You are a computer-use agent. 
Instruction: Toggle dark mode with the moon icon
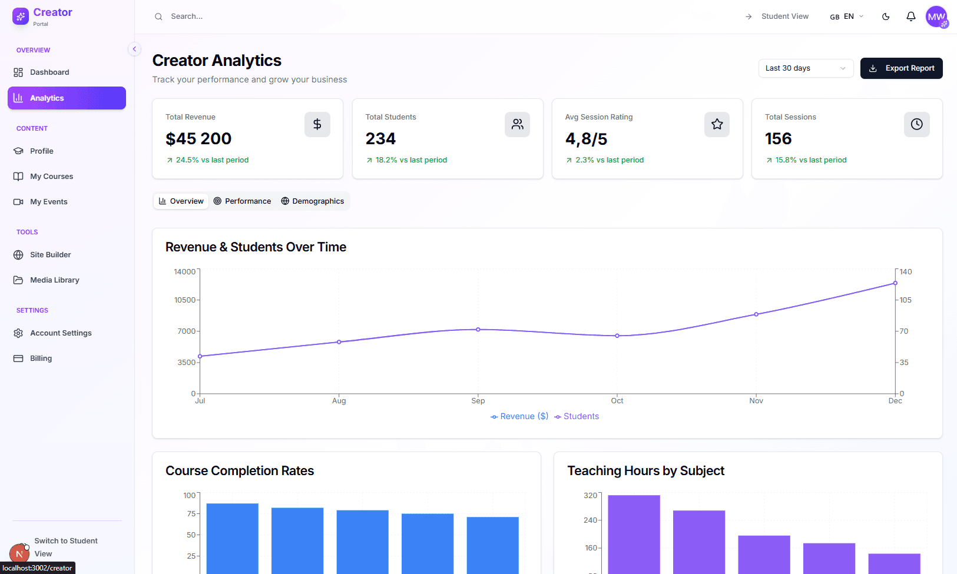click(x=885, y=16)
